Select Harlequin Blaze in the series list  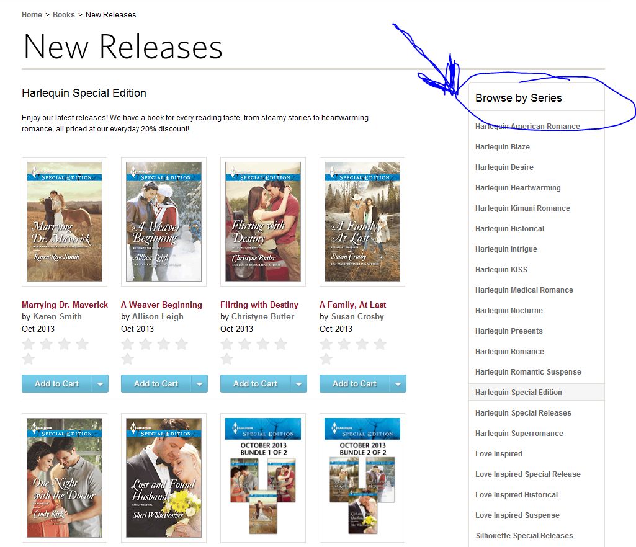503,147
